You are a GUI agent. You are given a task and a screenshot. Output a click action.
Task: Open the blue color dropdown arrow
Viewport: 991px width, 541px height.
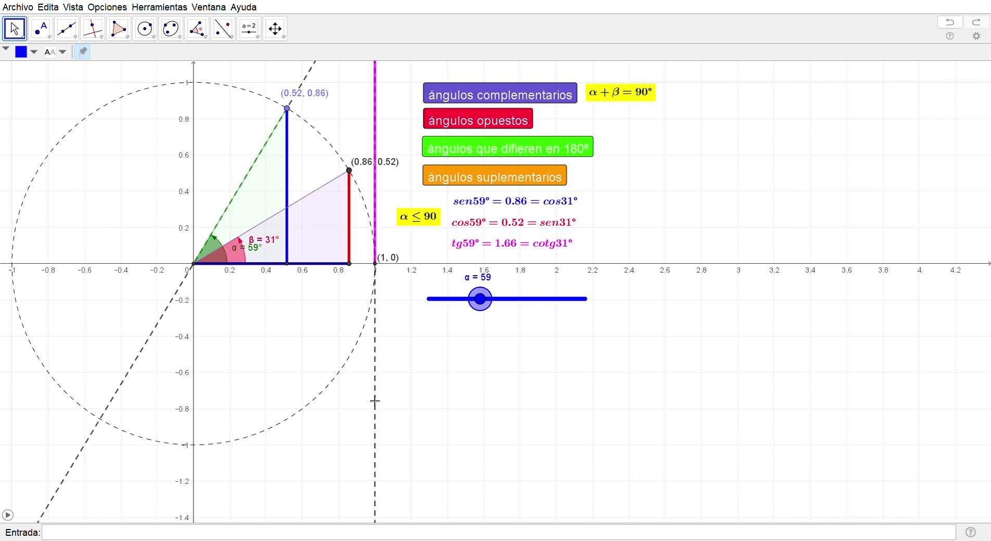coord(34,51)
